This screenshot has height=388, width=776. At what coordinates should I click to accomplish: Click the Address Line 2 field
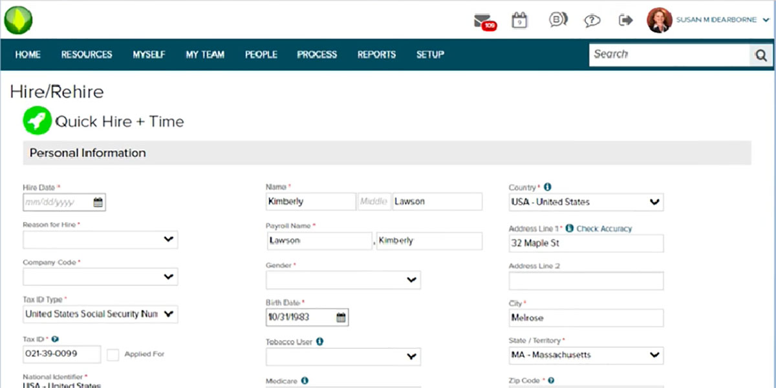[x=586, y=281]
